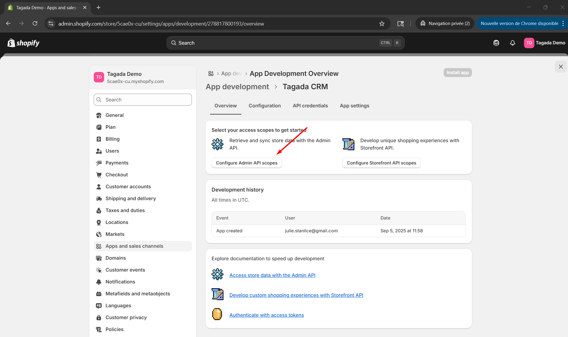
Task: Click the Chrome address bar URL
Action: [161, 23]
